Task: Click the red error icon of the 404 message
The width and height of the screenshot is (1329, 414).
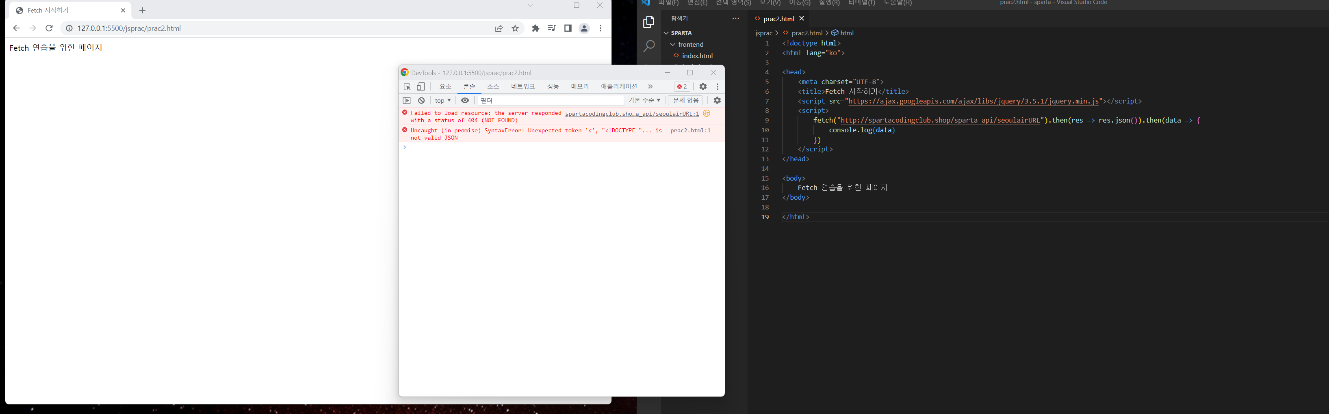Action: coord(405,112)
